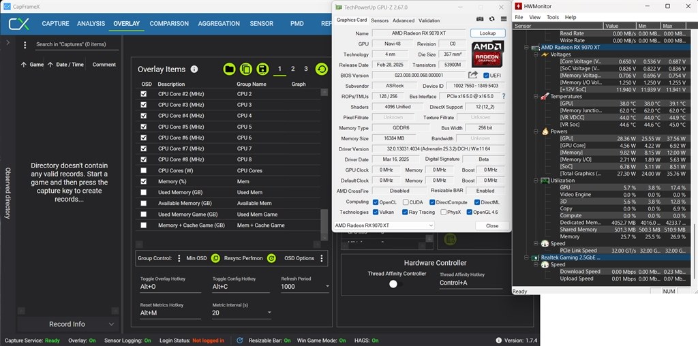Click the Resync Perfmon green icon
Screen dimensions: 698x346
coord(271,258)
